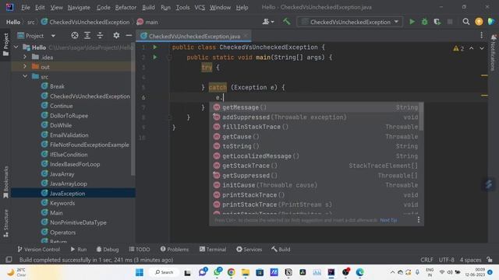The image size is (499, 280).
Task: Select JavaException in project tree
Action: click(73, 194)
